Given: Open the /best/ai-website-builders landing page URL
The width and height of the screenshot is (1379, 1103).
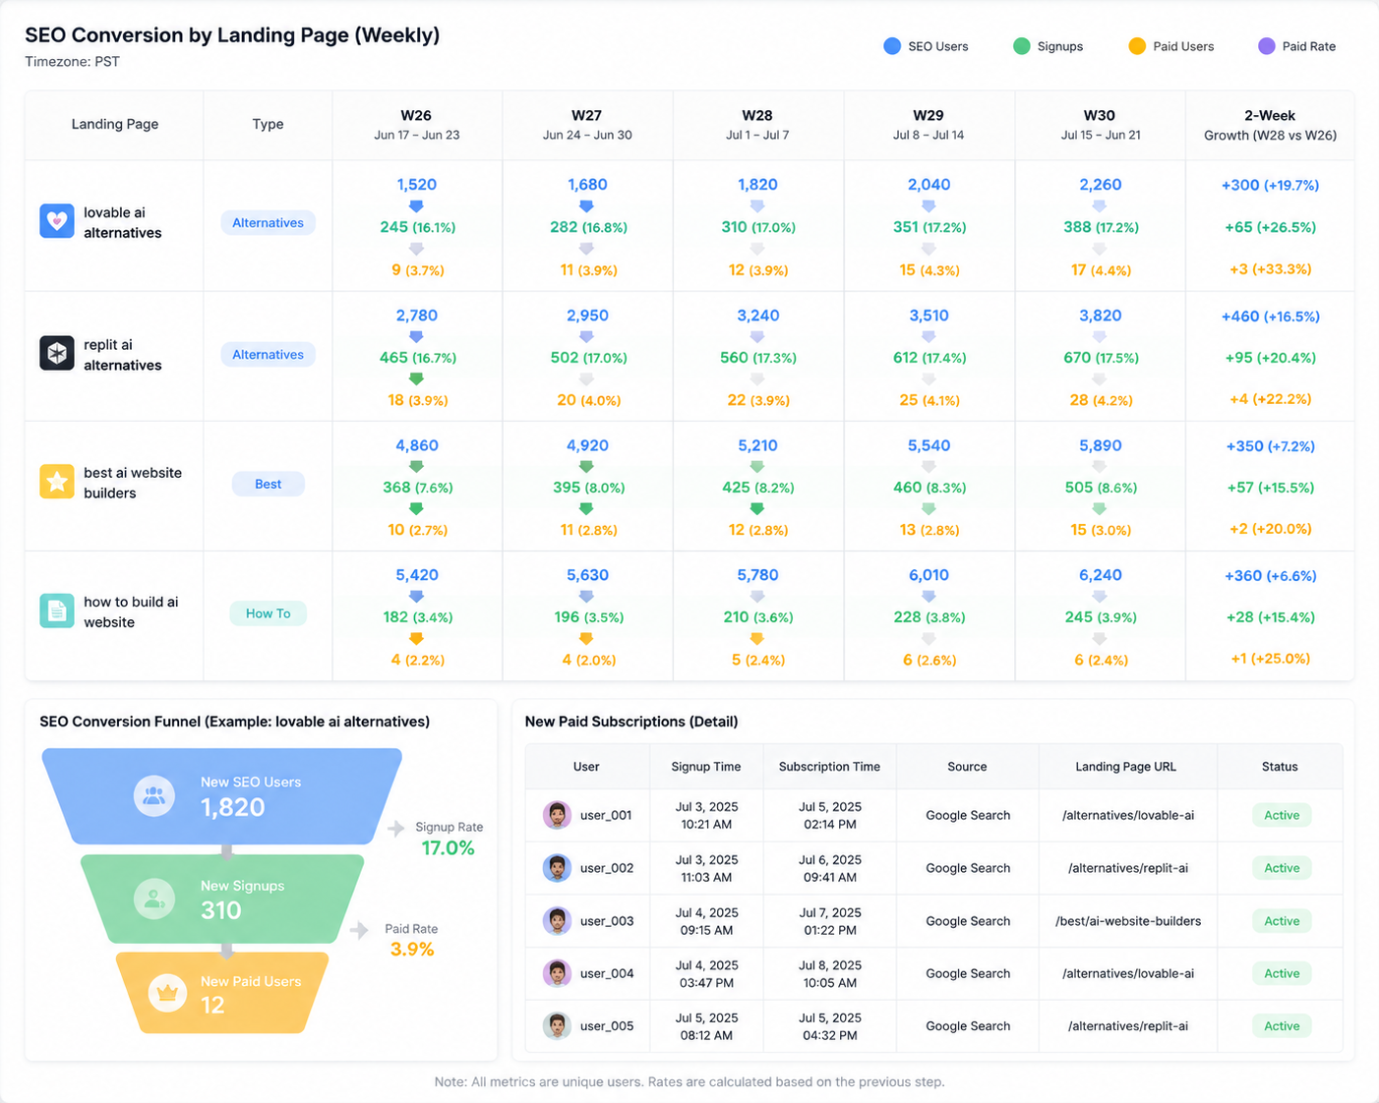Looking at the screenshot, I should [1128, 921].
